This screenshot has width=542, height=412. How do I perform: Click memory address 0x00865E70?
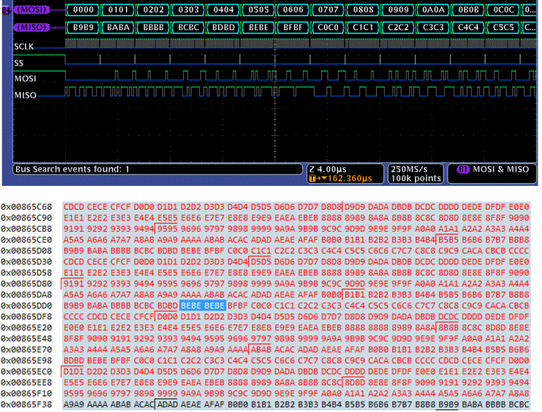[x=26, y=350]
